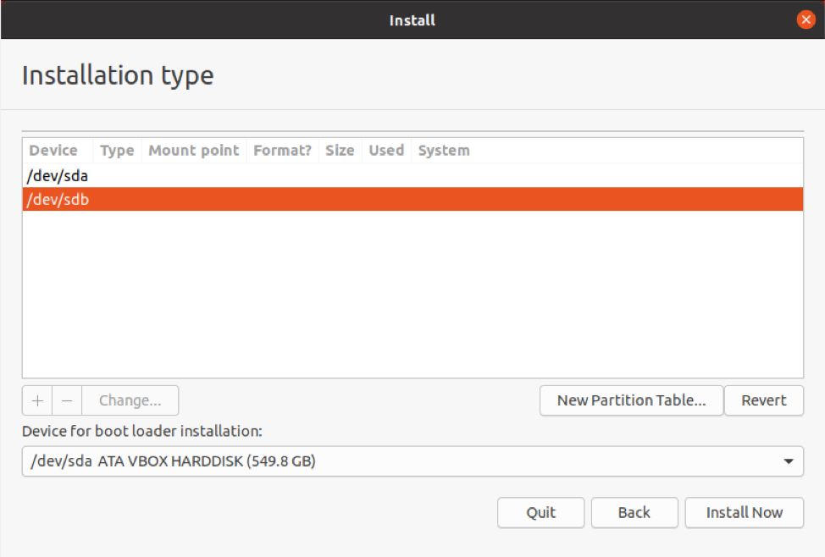Viewport: 825px width, 557px height.
Task: Click the Size column header
Action: pos(340,151)
